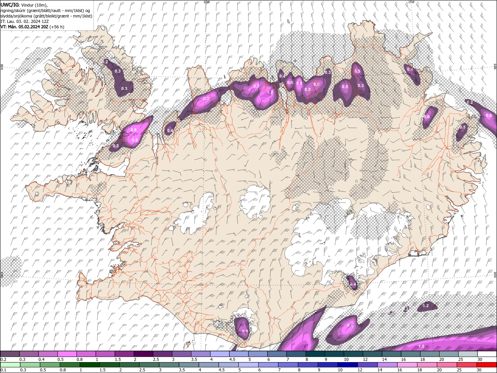Click the 'IT: Lau. 03. 02. 2024 12Z' line
This screenshot has height=373, width=497.
coord(24,21)
